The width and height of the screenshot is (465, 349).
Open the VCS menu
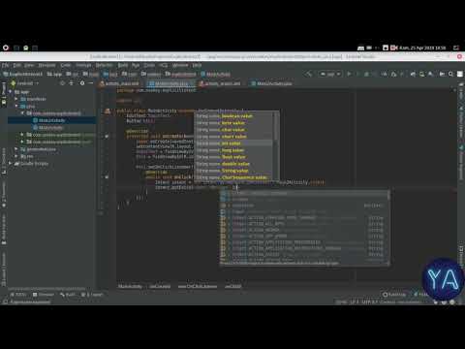(163, 65)
